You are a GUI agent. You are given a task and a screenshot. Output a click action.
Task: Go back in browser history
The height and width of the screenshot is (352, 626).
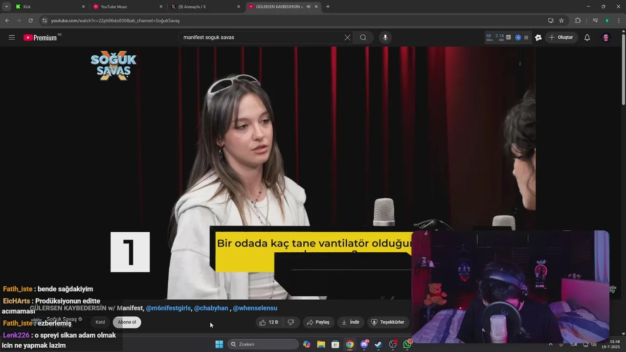[x=7, y=21]
